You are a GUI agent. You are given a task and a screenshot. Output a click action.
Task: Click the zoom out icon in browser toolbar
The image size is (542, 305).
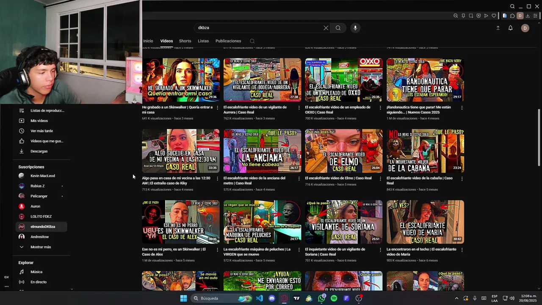(456, 16)
